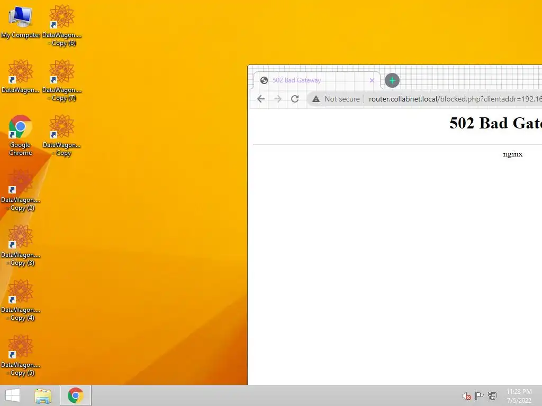Viewport: 542px width, 406px height.
Task: Launch Google Chrome from desktop shortcut
Action: [x=21, y=135]
